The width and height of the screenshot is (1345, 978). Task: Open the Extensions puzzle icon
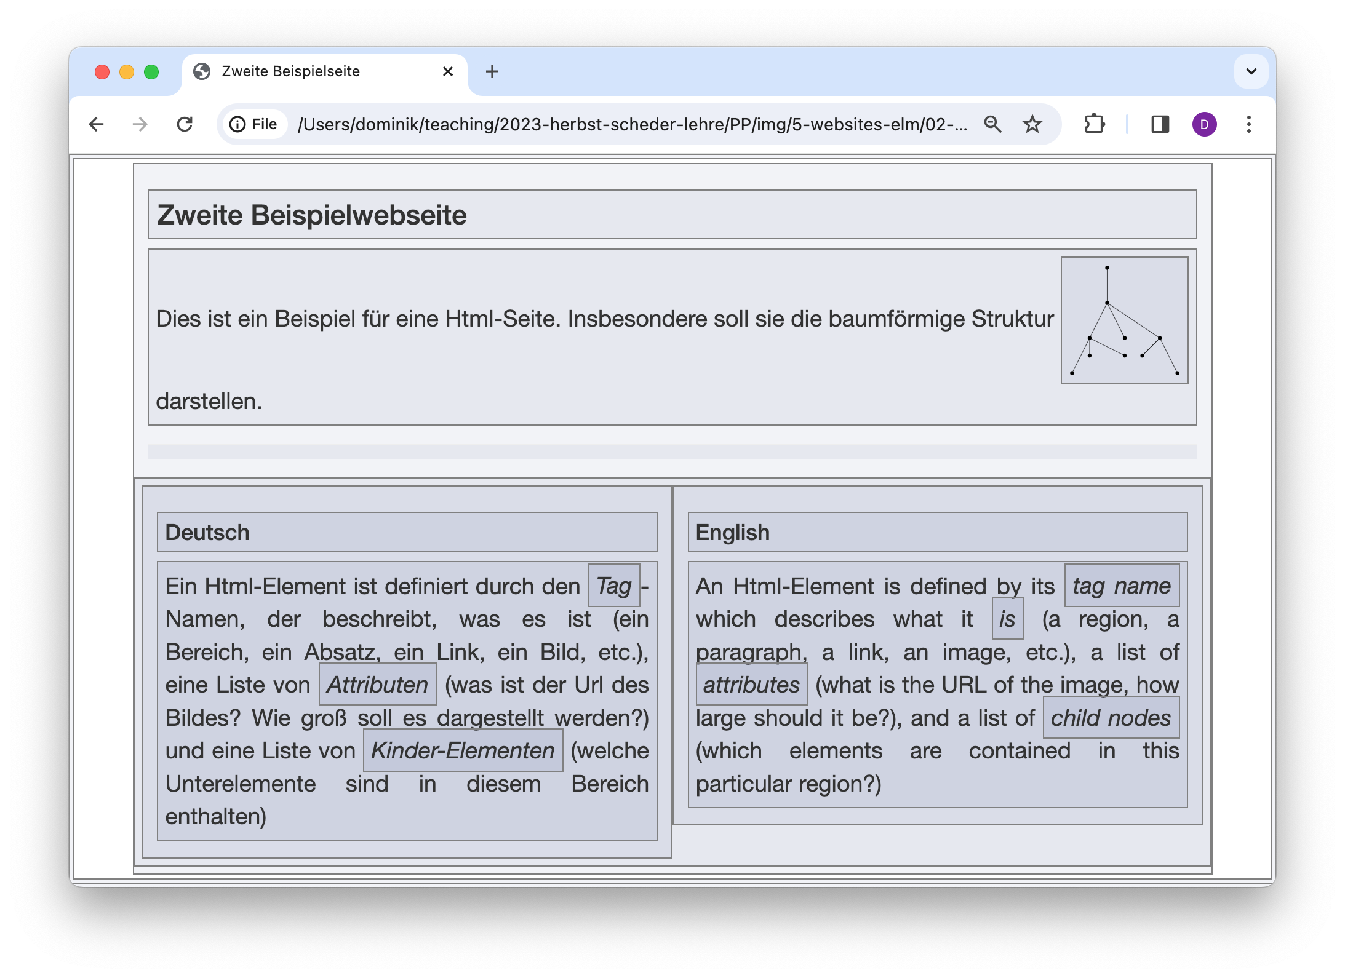[1094, 124]
